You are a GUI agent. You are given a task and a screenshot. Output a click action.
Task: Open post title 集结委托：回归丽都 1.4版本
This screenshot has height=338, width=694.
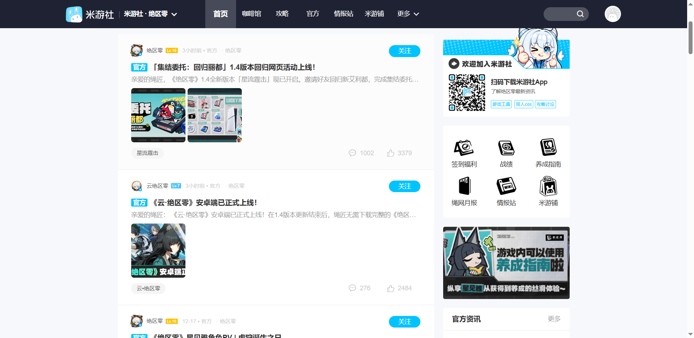(x=234, y=68)
